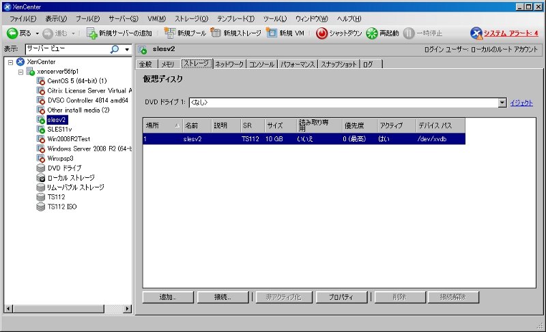Click the red Shutdown (シャットダウン) icon
546x332 pixels.
tap(321, 33)
